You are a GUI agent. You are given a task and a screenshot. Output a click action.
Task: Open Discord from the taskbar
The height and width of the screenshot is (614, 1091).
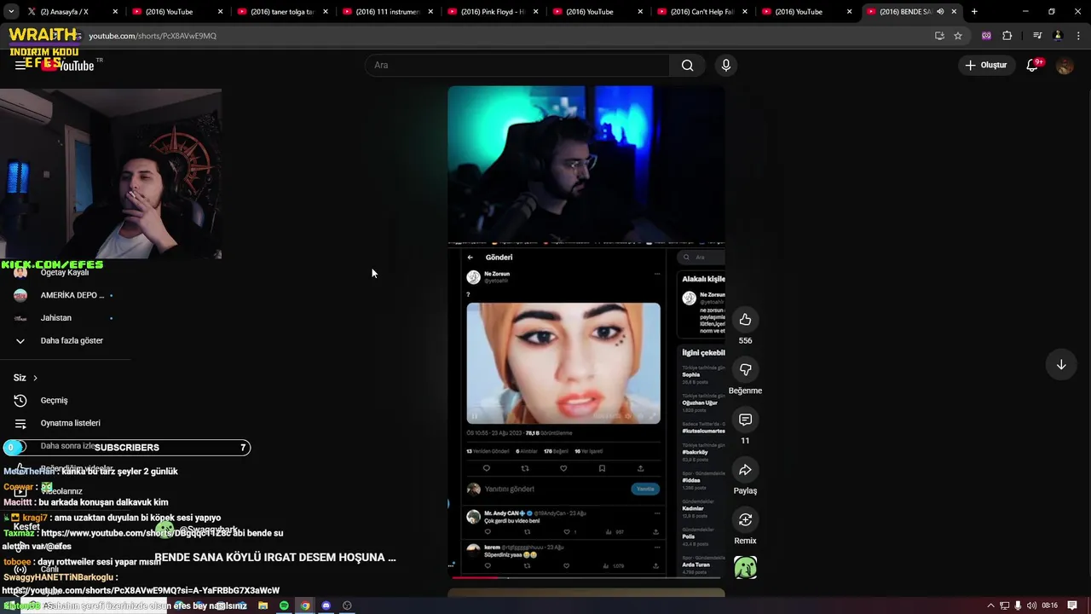tap(326, 605)
